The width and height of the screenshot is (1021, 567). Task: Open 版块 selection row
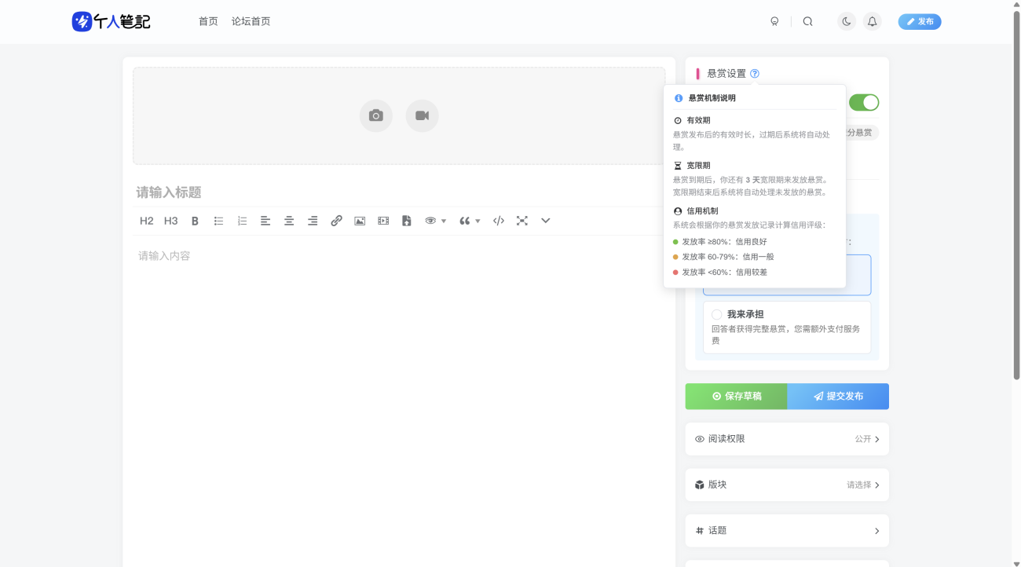point(786,485)
